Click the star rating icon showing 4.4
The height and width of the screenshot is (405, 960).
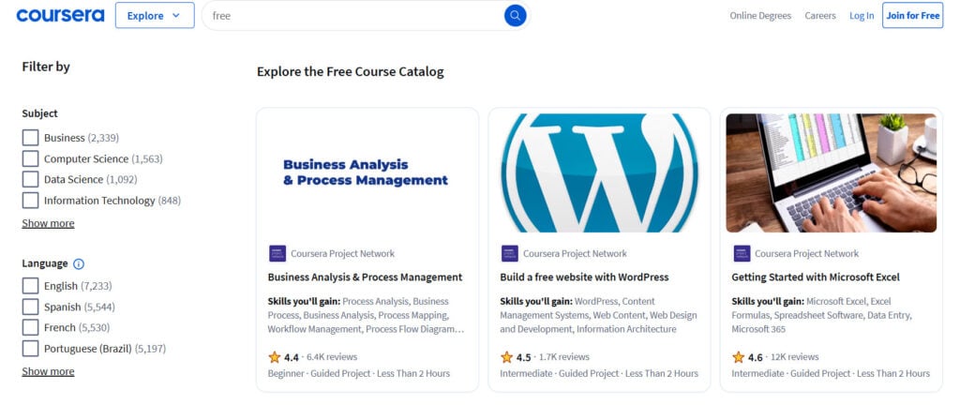(275, 357)
